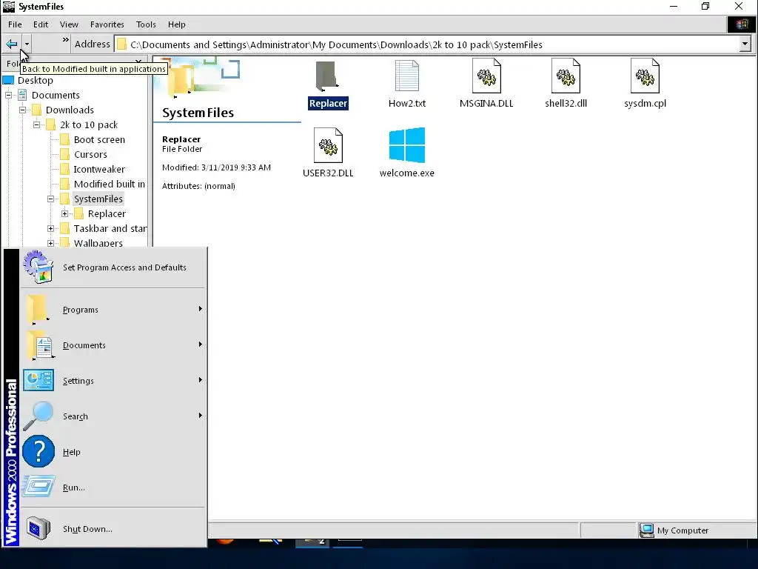Open the Help menu

tap(176, 24)
